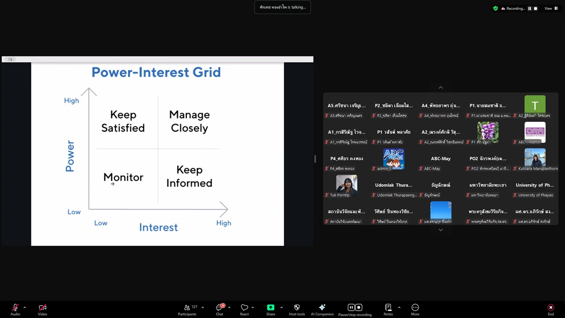Start camera with the Video button
Screen dimensions: 565x318
[x=42, y=310]
